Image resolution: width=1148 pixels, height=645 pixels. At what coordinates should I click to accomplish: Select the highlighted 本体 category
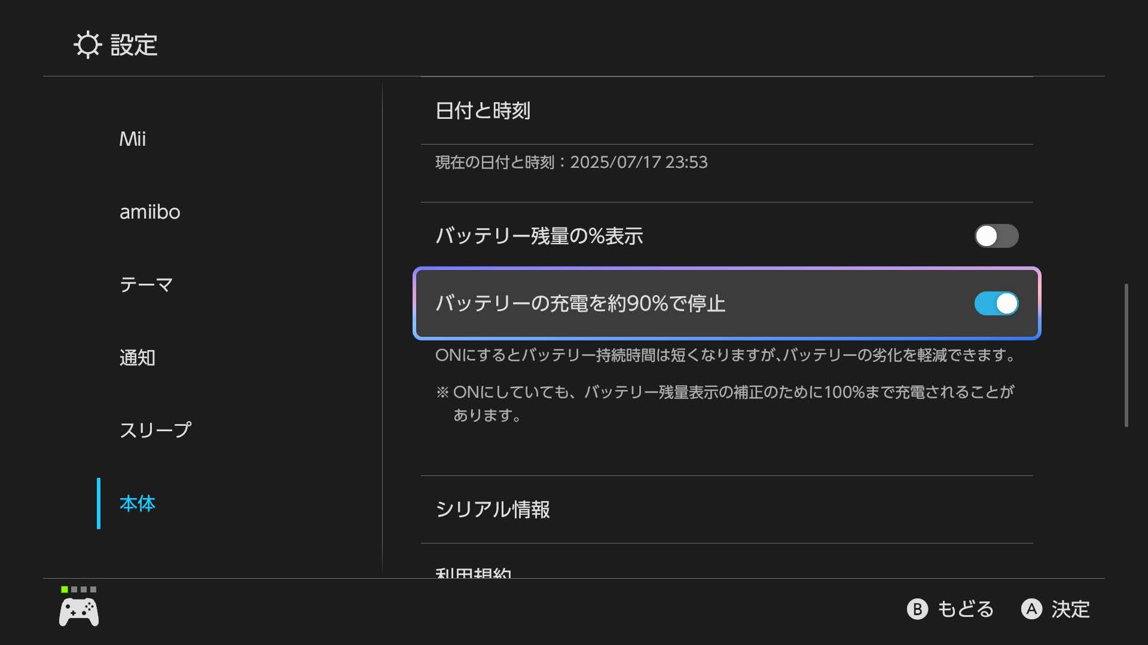(x=138, y=503)
